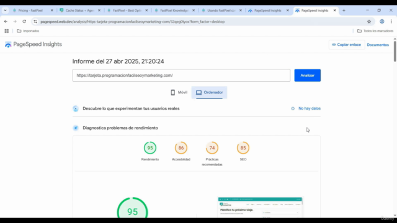Click the page screenshot thumbnail

(261, 208)
